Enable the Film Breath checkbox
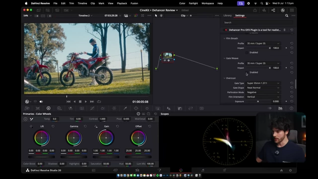This screenshot has height=179, width=318. point(247,52)
